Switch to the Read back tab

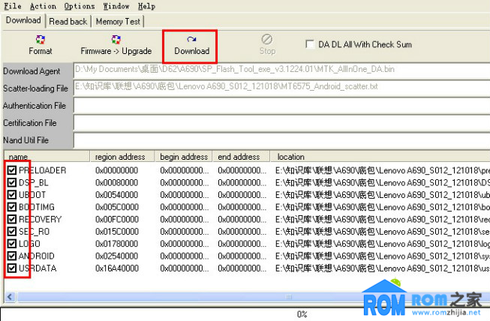coord(68,22)
